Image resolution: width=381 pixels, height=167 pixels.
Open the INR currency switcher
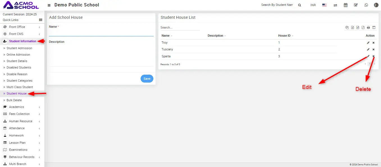pos(313,5)
